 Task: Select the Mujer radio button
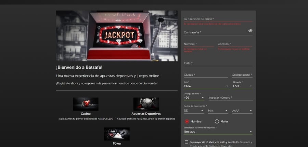click(217, 121)
